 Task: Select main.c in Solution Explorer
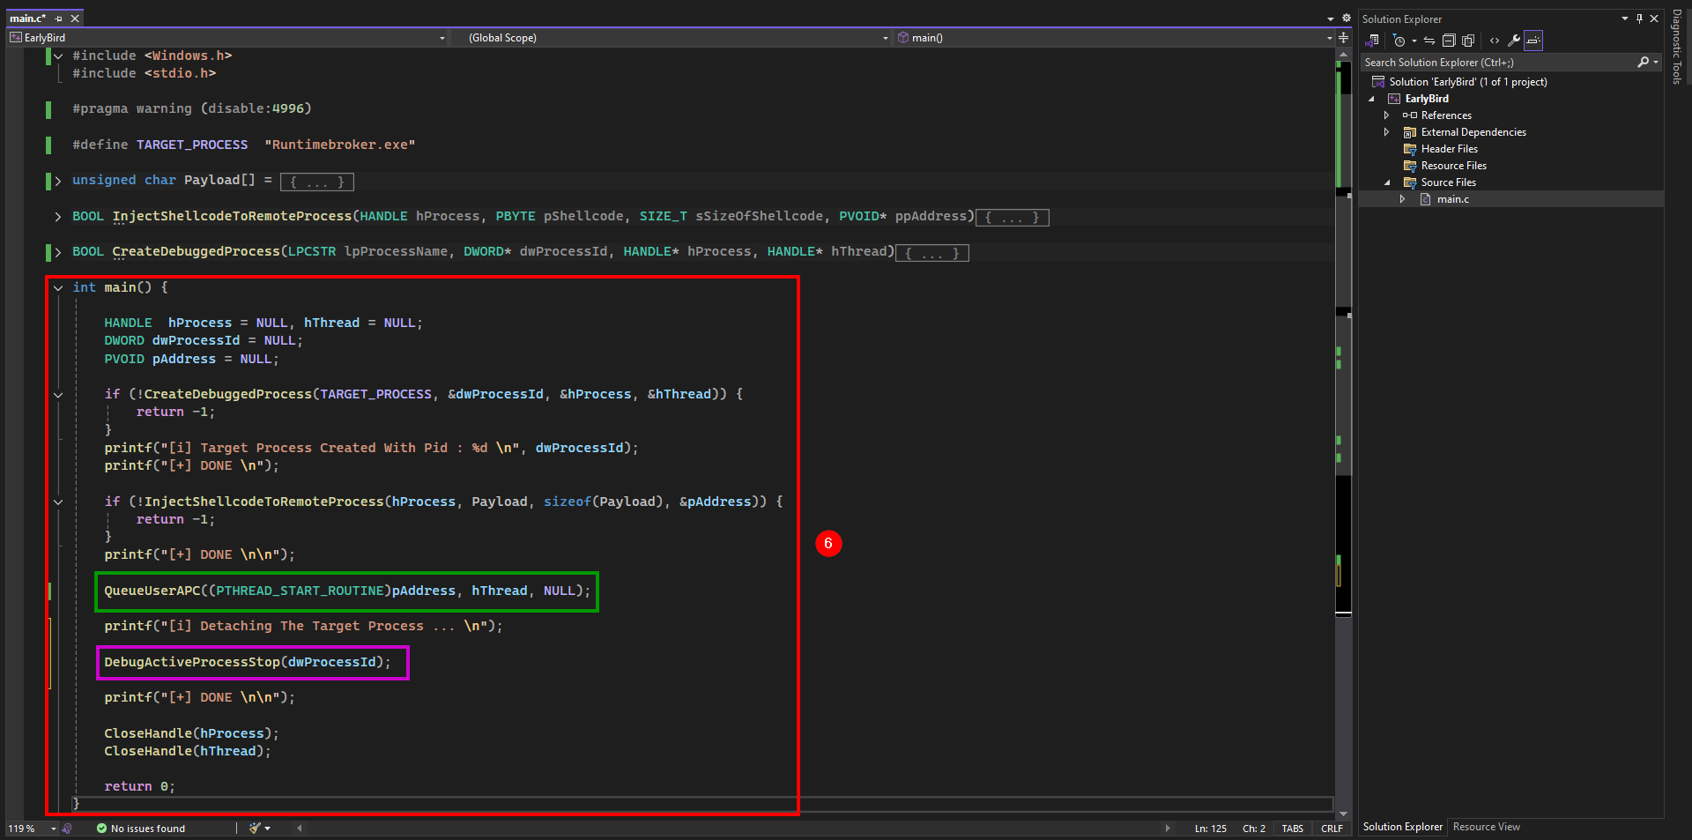pos(1452,199)
